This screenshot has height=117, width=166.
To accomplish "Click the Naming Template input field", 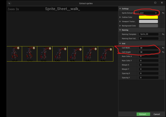I will (149, 34).
